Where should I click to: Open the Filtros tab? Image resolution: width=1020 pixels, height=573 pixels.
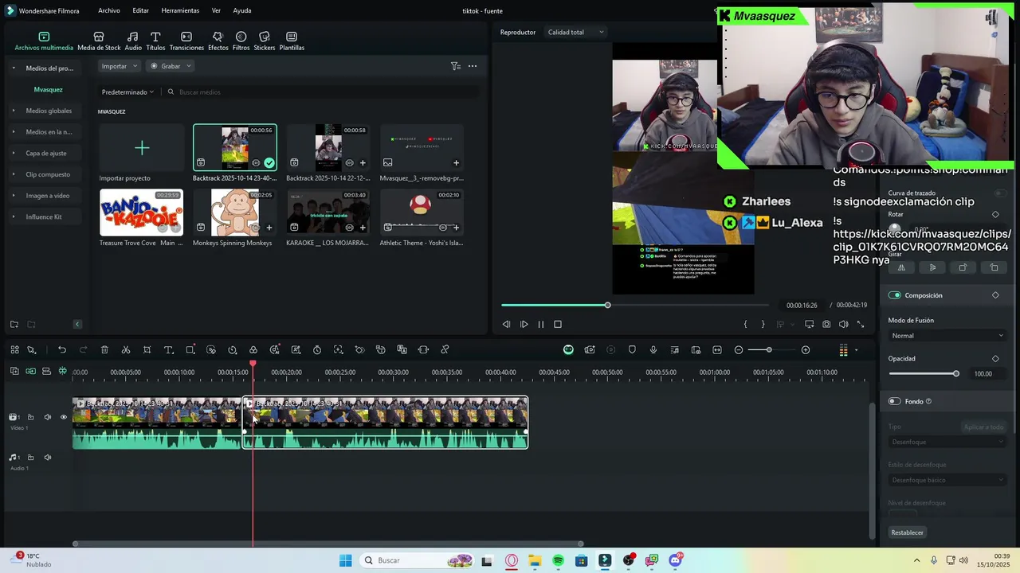click(x=241, y=41)
